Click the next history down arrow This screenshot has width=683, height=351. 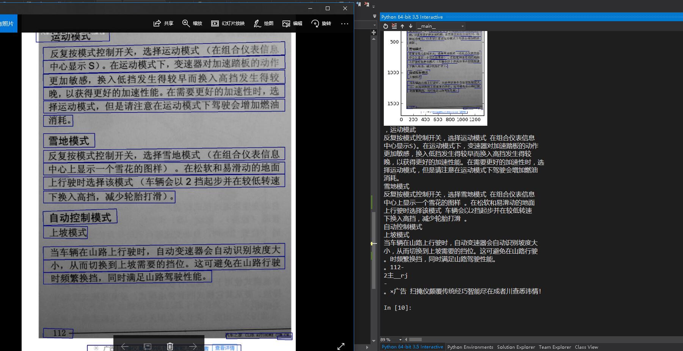410,26
